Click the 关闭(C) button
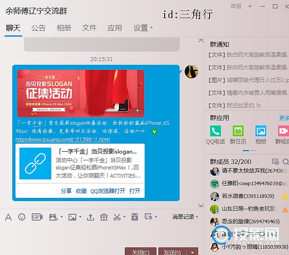The image size is (289, 255). pyautogui.click(x=141, y=252)
